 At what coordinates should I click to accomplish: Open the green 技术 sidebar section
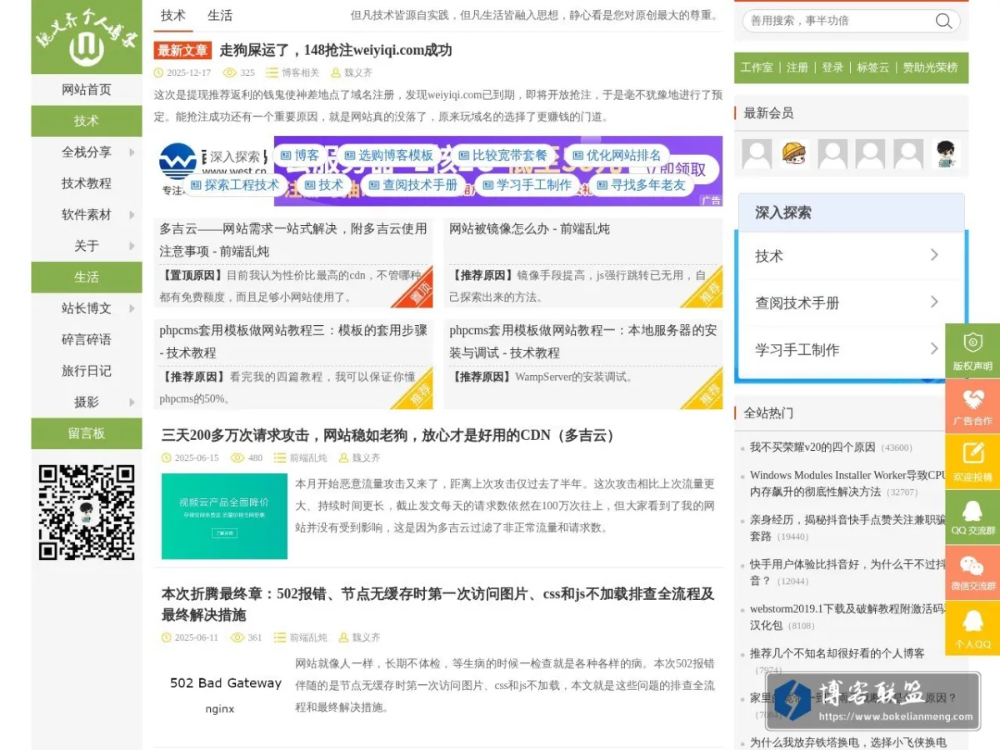87,121
